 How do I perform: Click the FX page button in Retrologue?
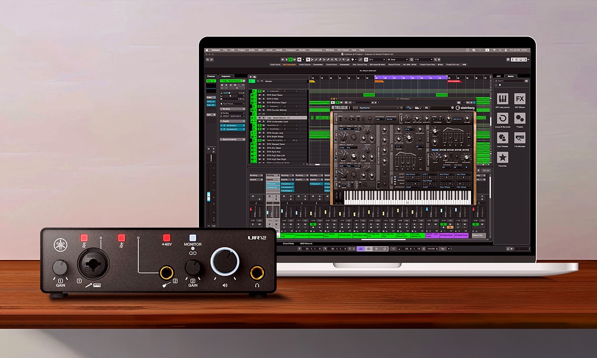426,107
